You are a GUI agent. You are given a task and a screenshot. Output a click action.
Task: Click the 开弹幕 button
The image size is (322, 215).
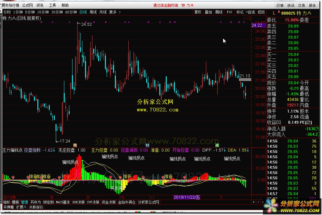click(x=8, y=207)
